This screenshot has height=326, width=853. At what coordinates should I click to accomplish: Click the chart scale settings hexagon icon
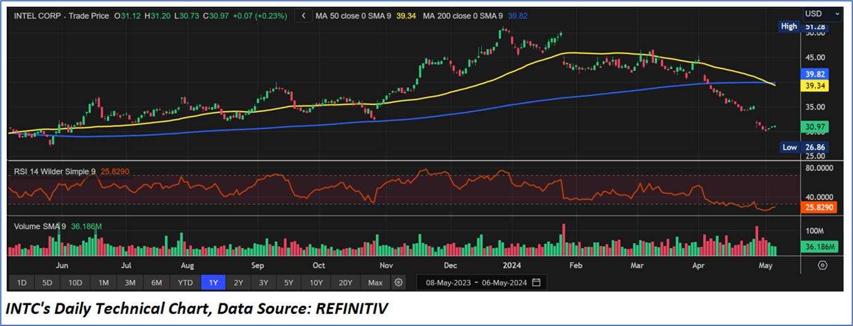[823, 265]
